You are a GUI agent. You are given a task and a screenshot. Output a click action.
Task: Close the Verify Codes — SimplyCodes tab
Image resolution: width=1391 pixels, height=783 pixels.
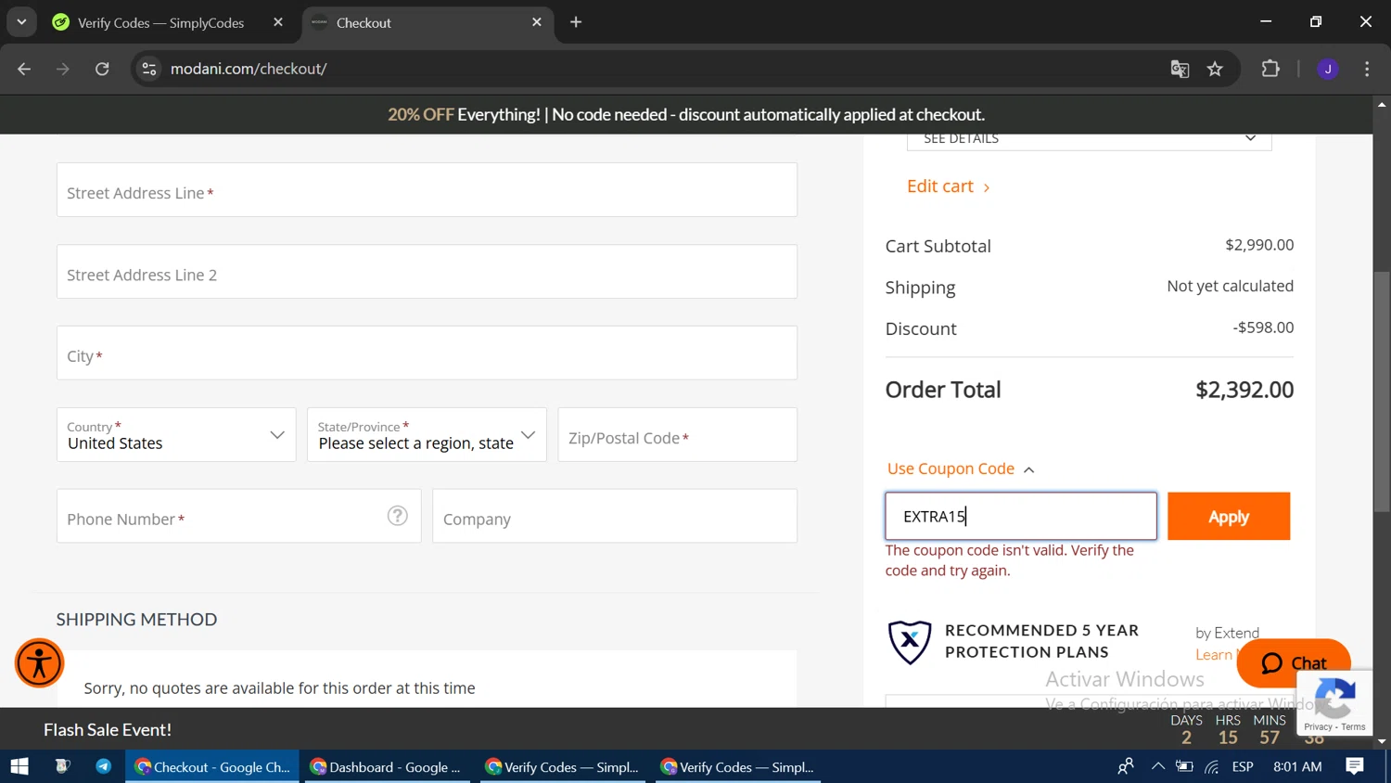(278, 22)
